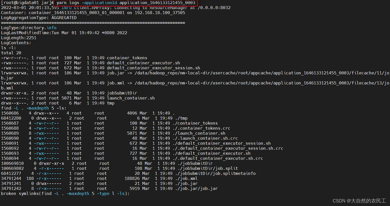Click the default_container_executor.sh entry in the ls listing
The width and height of the screenshot is (390, 206).
143,63
